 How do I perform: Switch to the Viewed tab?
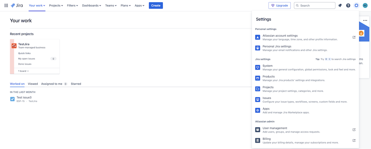pyautogui.click(x=33, y=84)
